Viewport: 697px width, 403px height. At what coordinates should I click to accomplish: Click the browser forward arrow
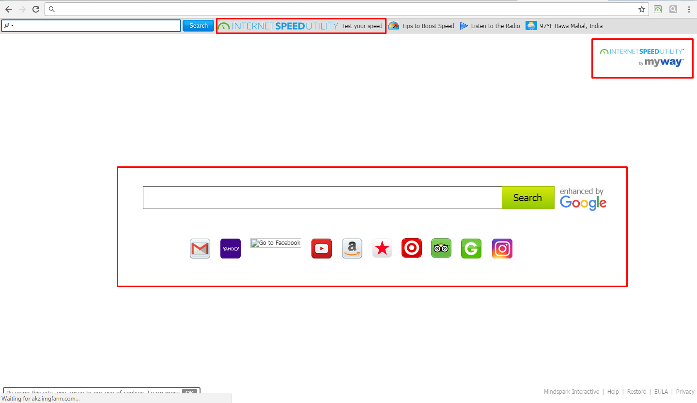coord(22,9)
